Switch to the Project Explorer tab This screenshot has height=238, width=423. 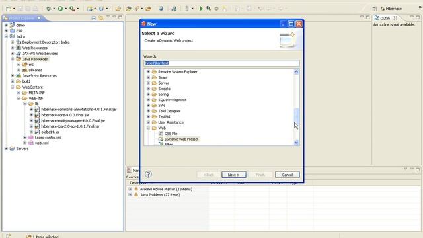point(21,18)
